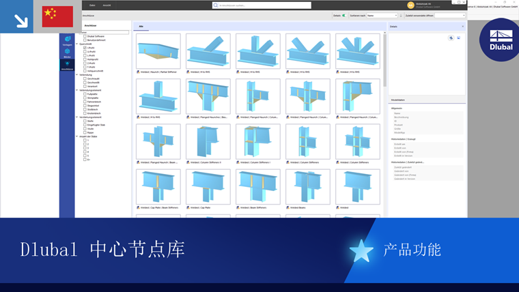This screenshot has height=292, width=519.
Task: Open the Zuletzt verwendete öffnen dropdown
Action: tap(450, 16)
